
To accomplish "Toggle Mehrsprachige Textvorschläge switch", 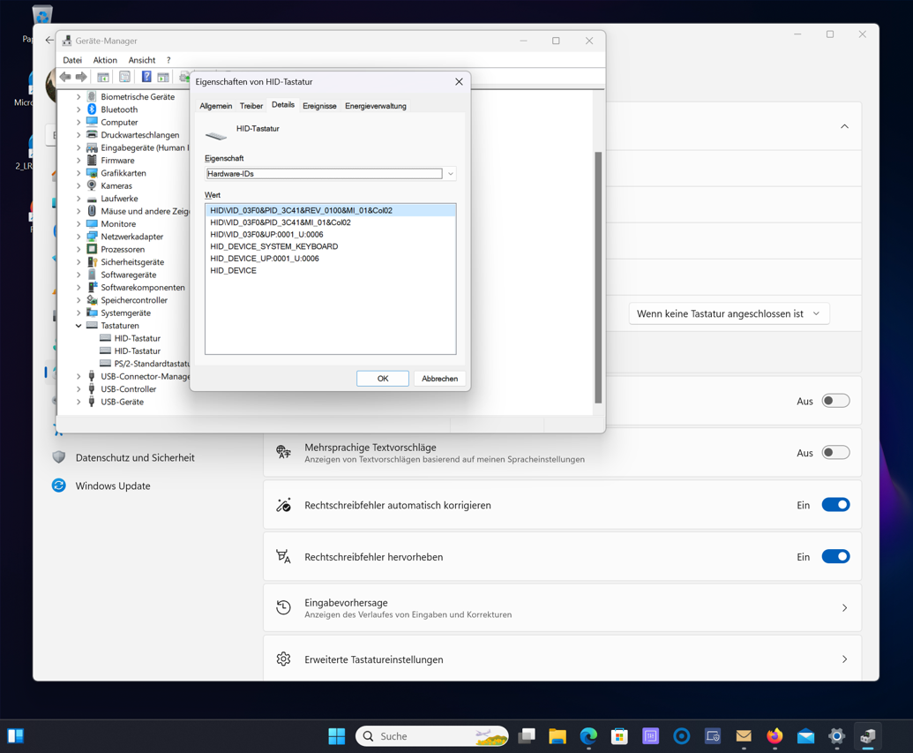I will click(835, 453).
